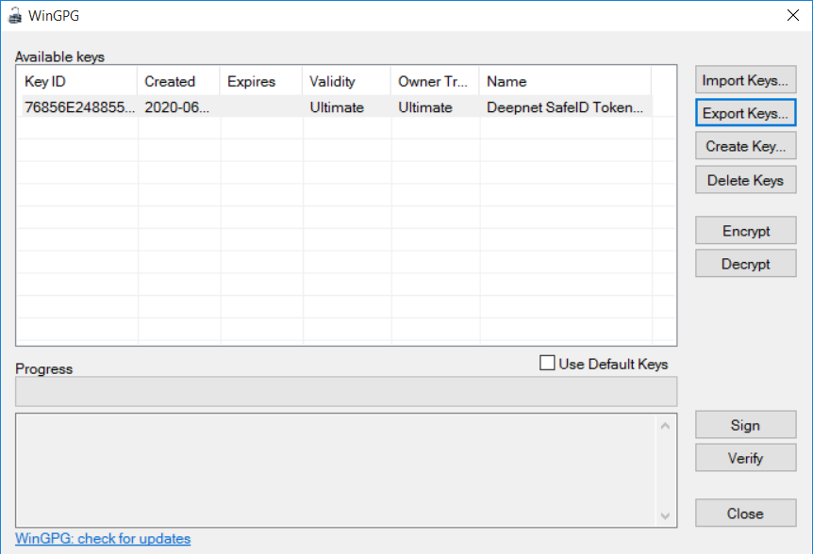Click the WinGPG lock icon in title bar

14,15
